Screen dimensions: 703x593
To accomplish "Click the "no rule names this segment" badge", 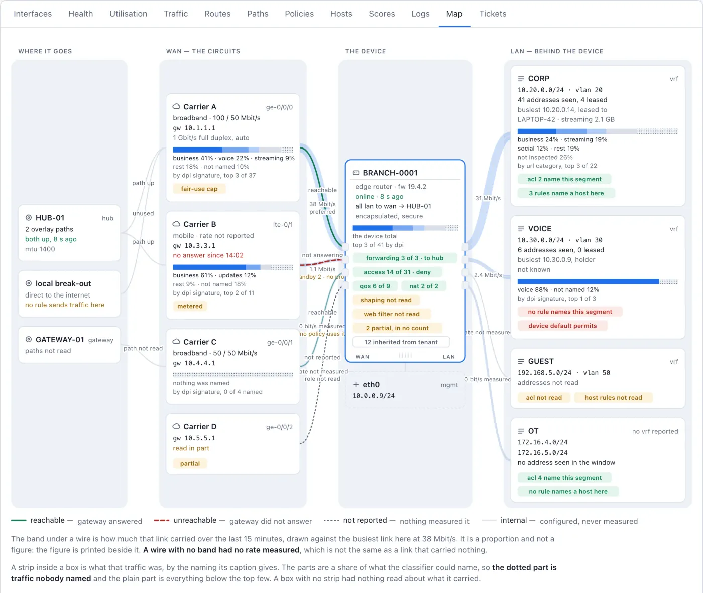I will click(x=570, y=312).
